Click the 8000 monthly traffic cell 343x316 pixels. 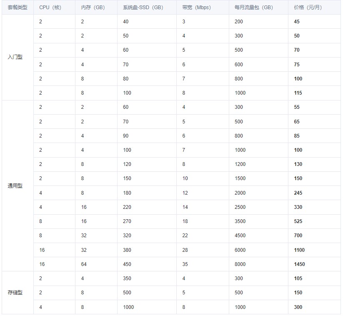click(258, 264)
